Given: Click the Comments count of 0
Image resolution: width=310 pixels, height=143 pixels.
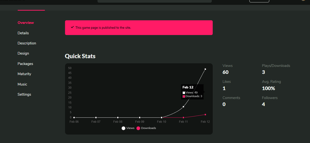Looking at the screenshot, I should tap(224, 104).
